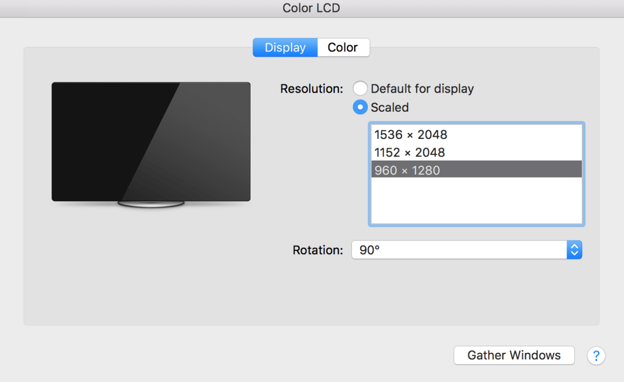Viewport: 624px width, 382px height.
Task: Click empty space in the resolution list
Action: click(x=476, y=201)
